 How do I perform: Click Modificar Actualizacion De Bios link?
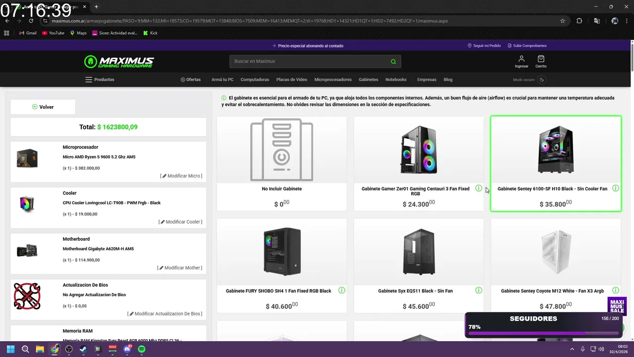[165, 314]
